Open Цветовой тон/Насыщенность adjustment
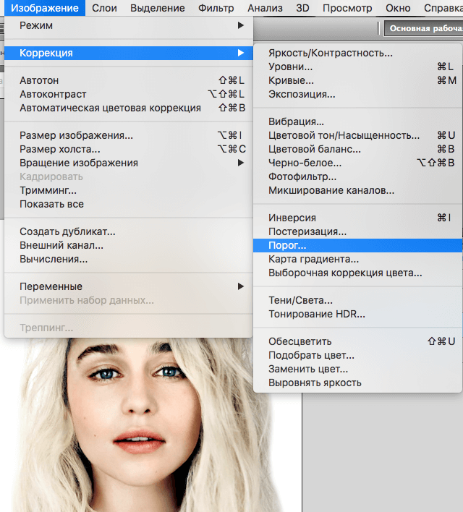The height and width of the screenshot is (512, 463). click(358, 135)
